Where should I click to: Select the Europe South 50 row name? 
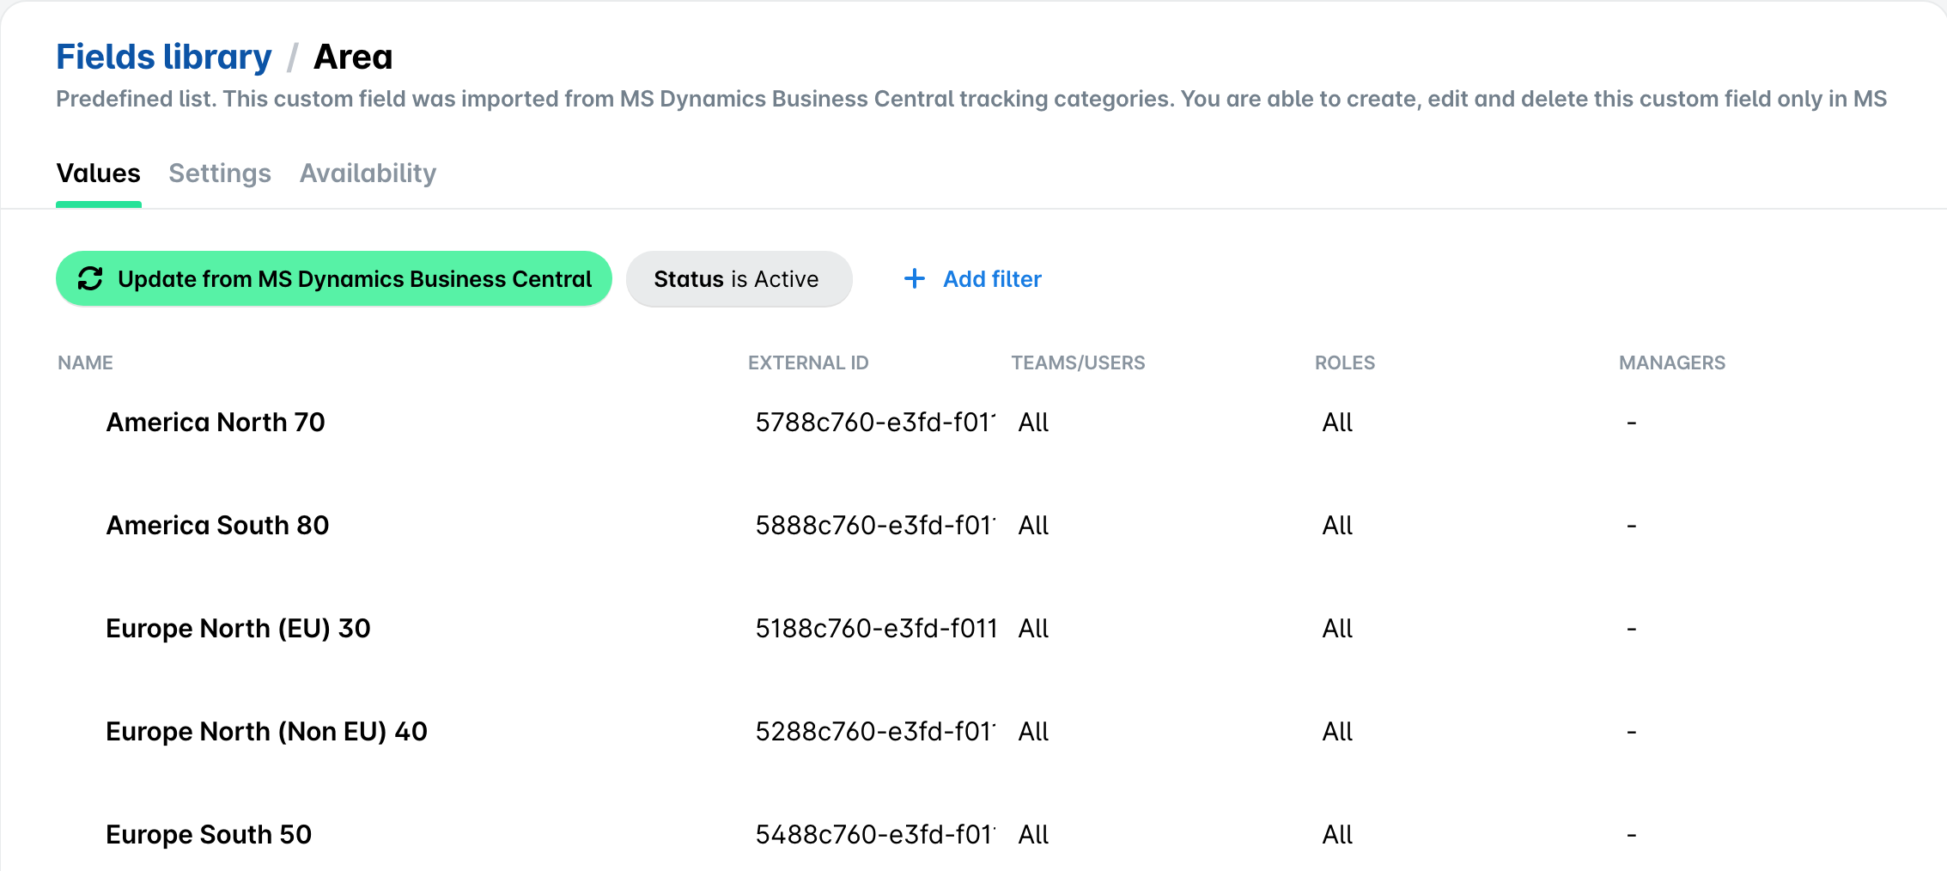(x=209, y=834)
